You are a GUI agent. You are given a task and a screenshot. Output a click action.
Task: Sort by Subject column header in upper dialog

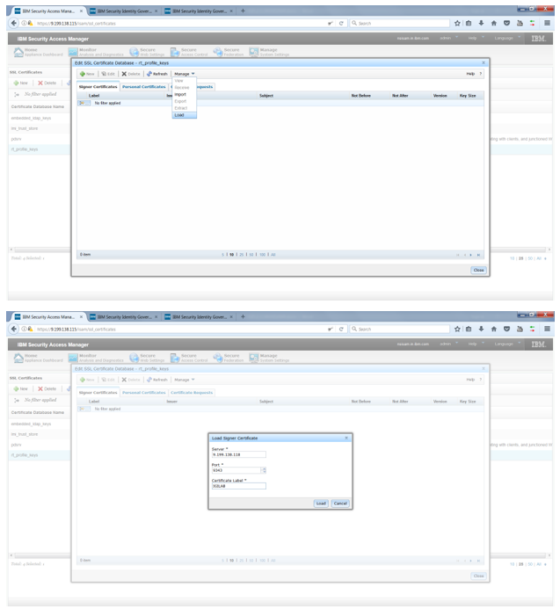coord(266,96)
